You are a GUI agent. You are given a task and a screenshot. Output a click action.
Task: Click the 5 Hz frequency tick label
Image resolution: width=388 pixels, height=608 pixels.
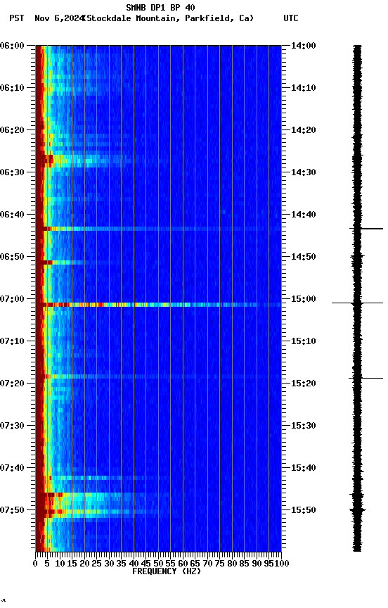(x=47, y=564)
